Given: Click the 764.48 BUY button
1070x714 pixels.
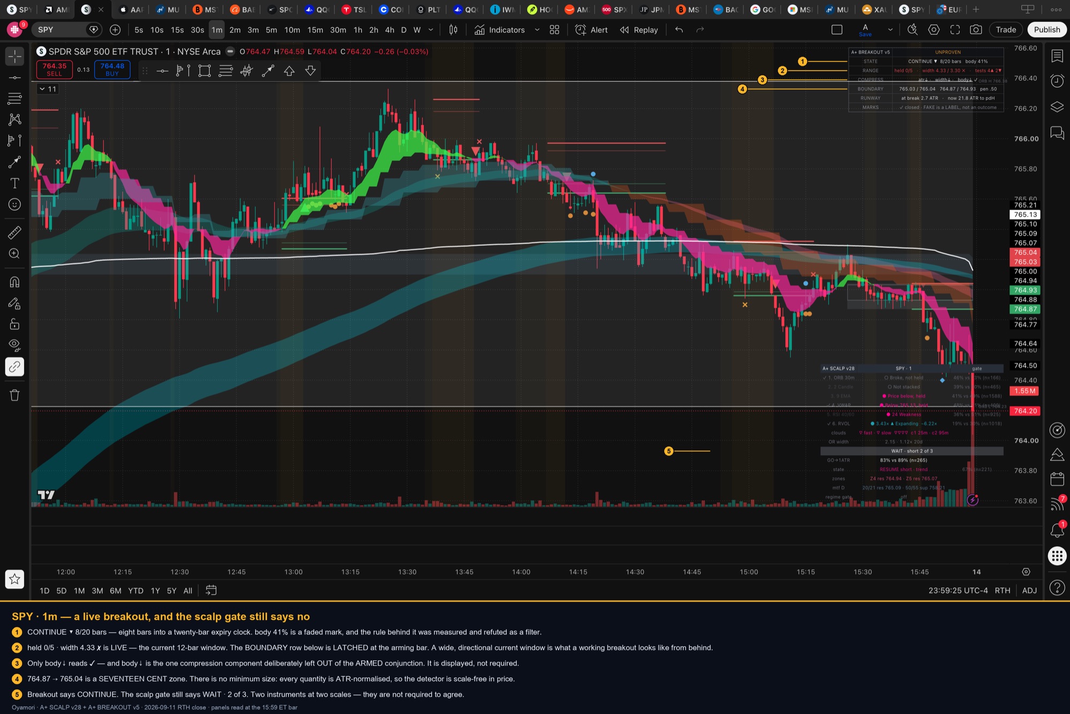Looking at the screenshot, I should tap(112, 69).
